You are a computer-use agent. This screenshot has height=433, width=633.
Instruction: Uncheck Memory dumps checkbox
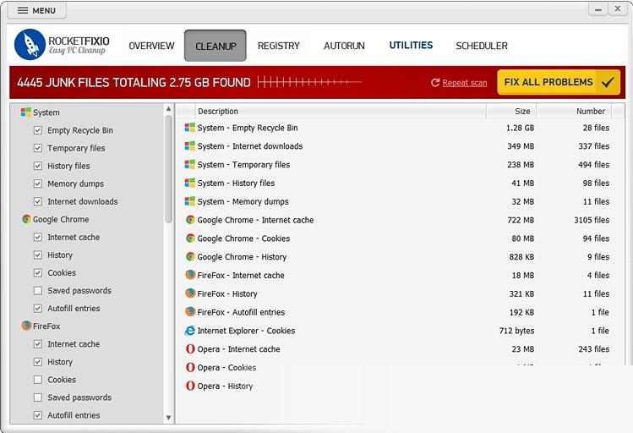click(38, 184)
